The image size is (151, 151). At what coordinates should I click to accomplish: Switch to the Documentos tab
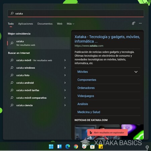coord(45,24)
